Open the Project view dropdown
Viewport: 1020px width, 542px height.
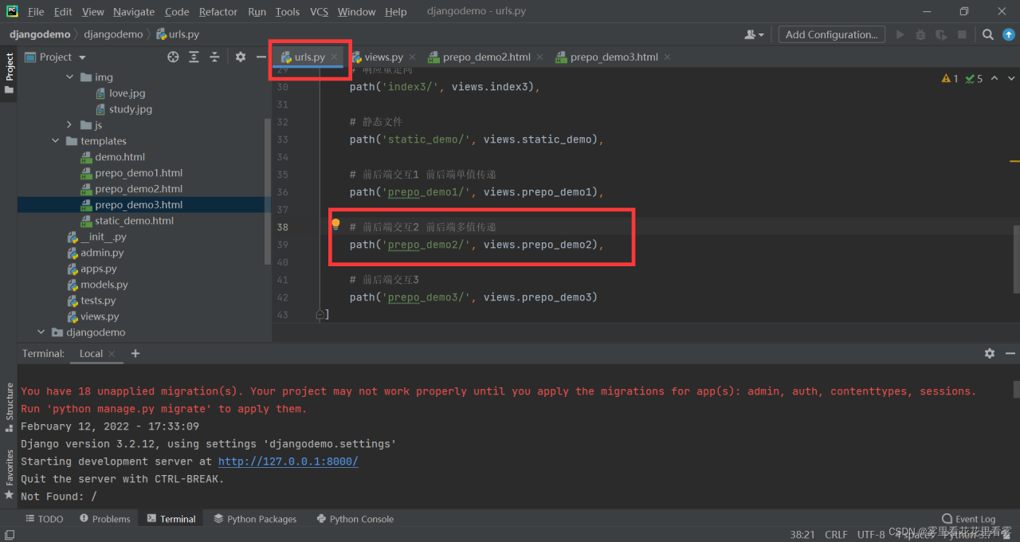coord(82,57)
